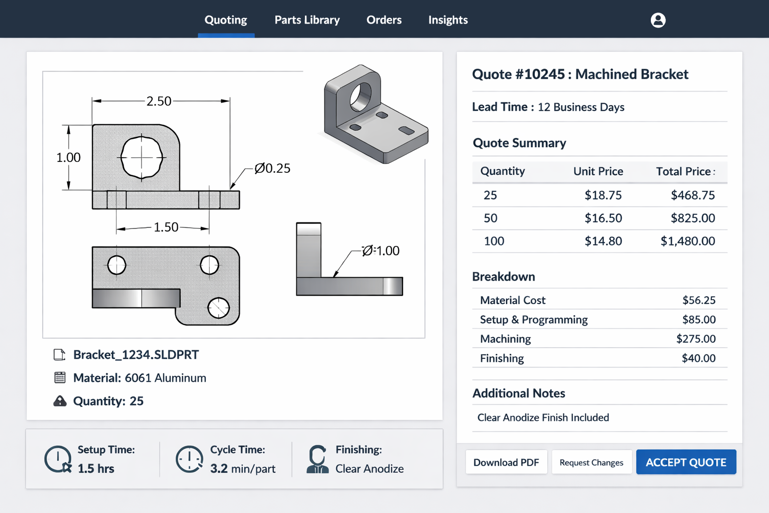Click the Download PDF button

click(x=506, y=462)
